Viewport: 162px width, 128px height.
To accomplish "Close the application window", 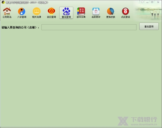I will pyautogui.click(x=158, y=2).
